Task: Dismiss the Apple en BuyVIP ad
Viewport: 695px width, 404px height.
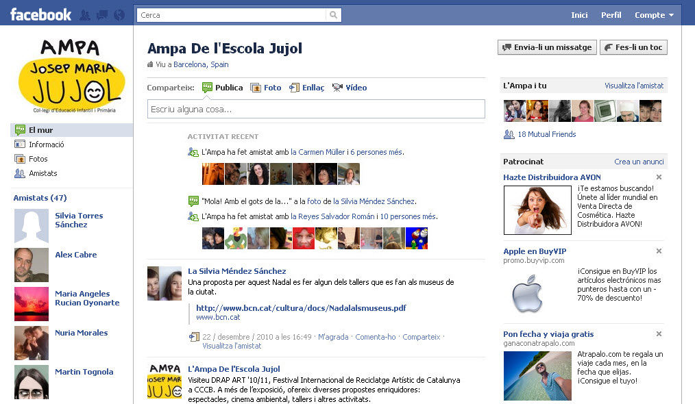Action: click(659, 251)
